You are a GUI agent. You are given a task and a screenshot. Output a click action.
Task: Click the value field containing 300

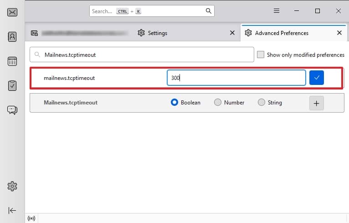tap(236, 78)
